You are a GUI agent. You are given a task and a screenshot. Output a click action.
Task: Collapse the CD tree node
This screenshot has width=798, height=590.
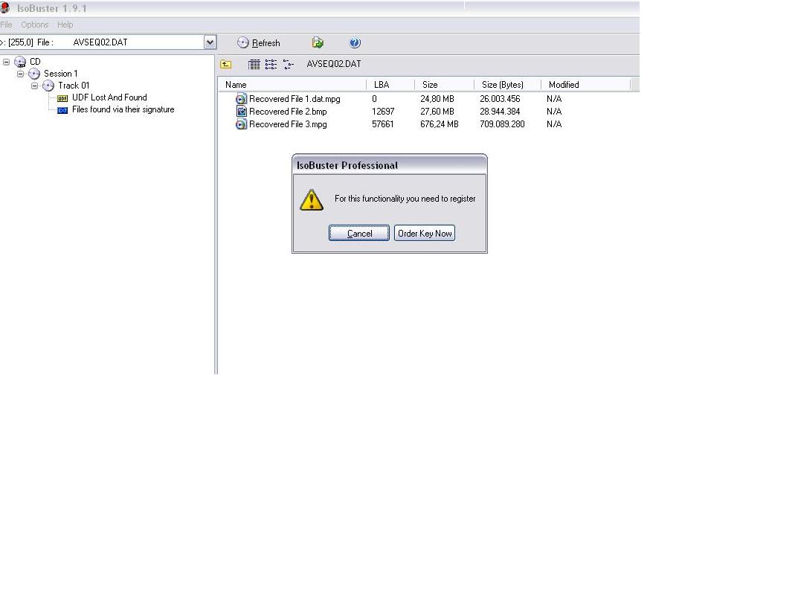point(6,62)
